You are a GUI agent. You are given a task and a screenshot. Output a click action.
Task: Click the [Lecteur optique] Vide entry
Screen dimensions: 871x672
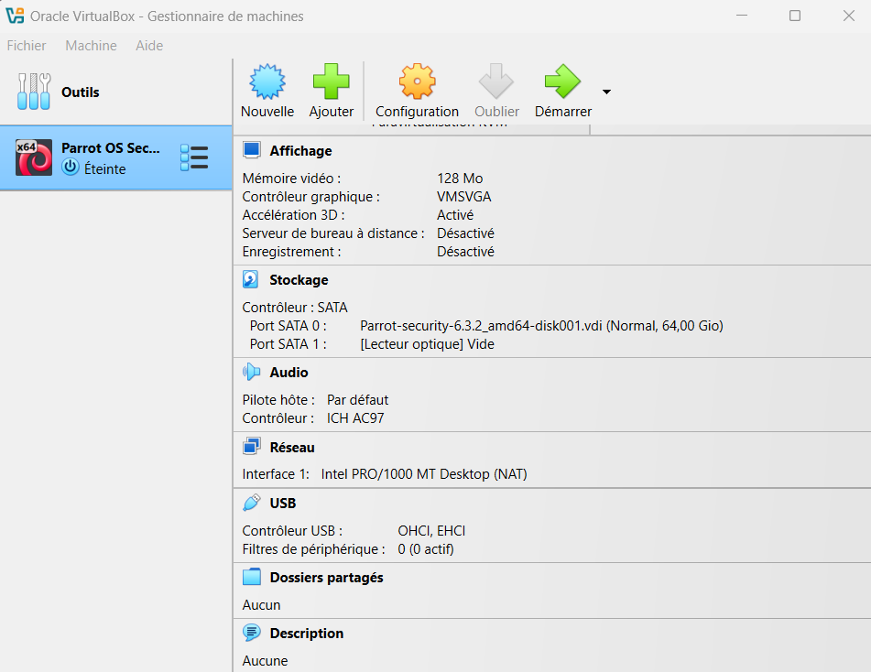tap(427, 344)
